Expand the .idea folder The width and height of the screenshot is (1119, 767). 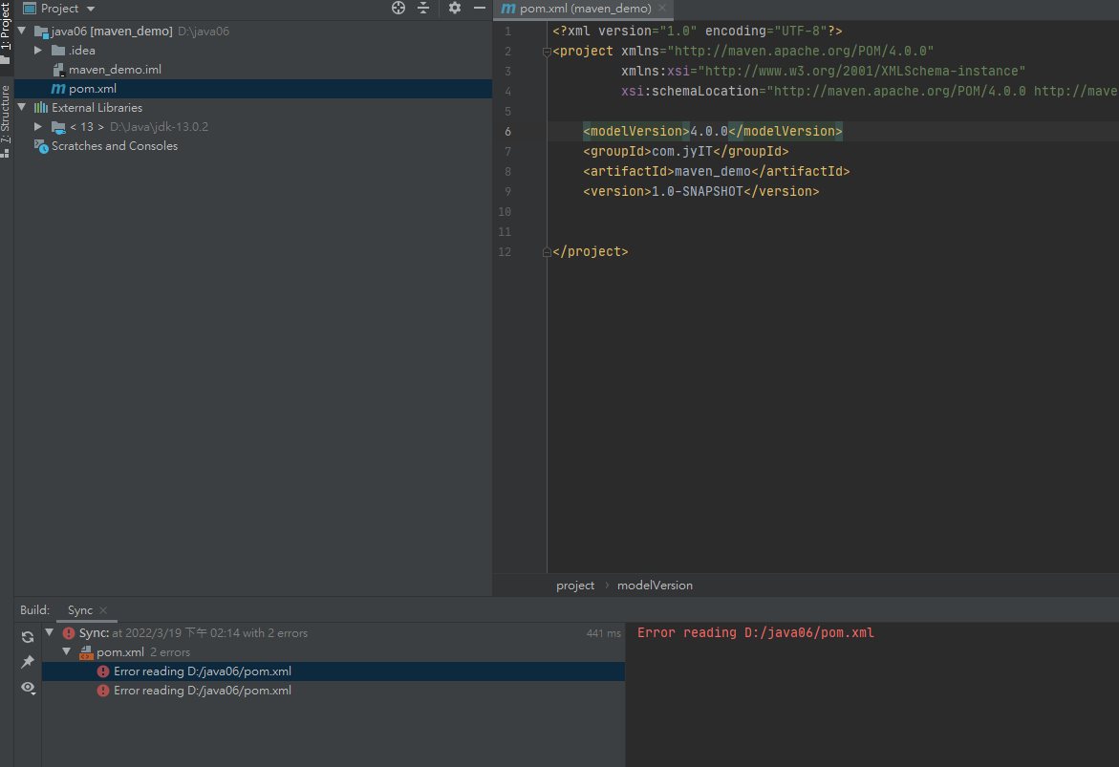(38, 50)
